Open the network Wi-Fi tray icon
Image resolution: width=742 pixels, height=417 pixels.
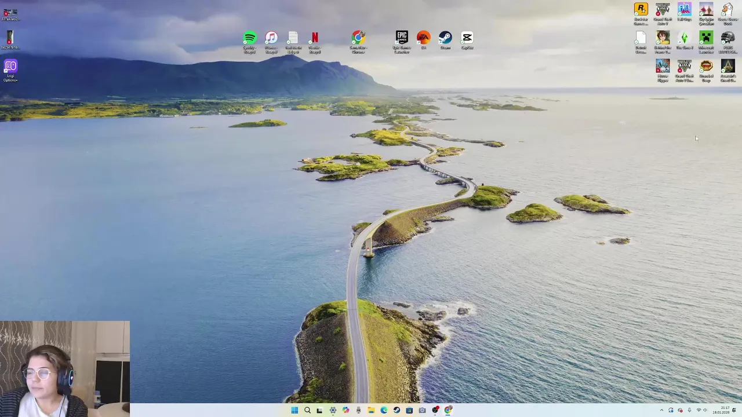[699, 410]
